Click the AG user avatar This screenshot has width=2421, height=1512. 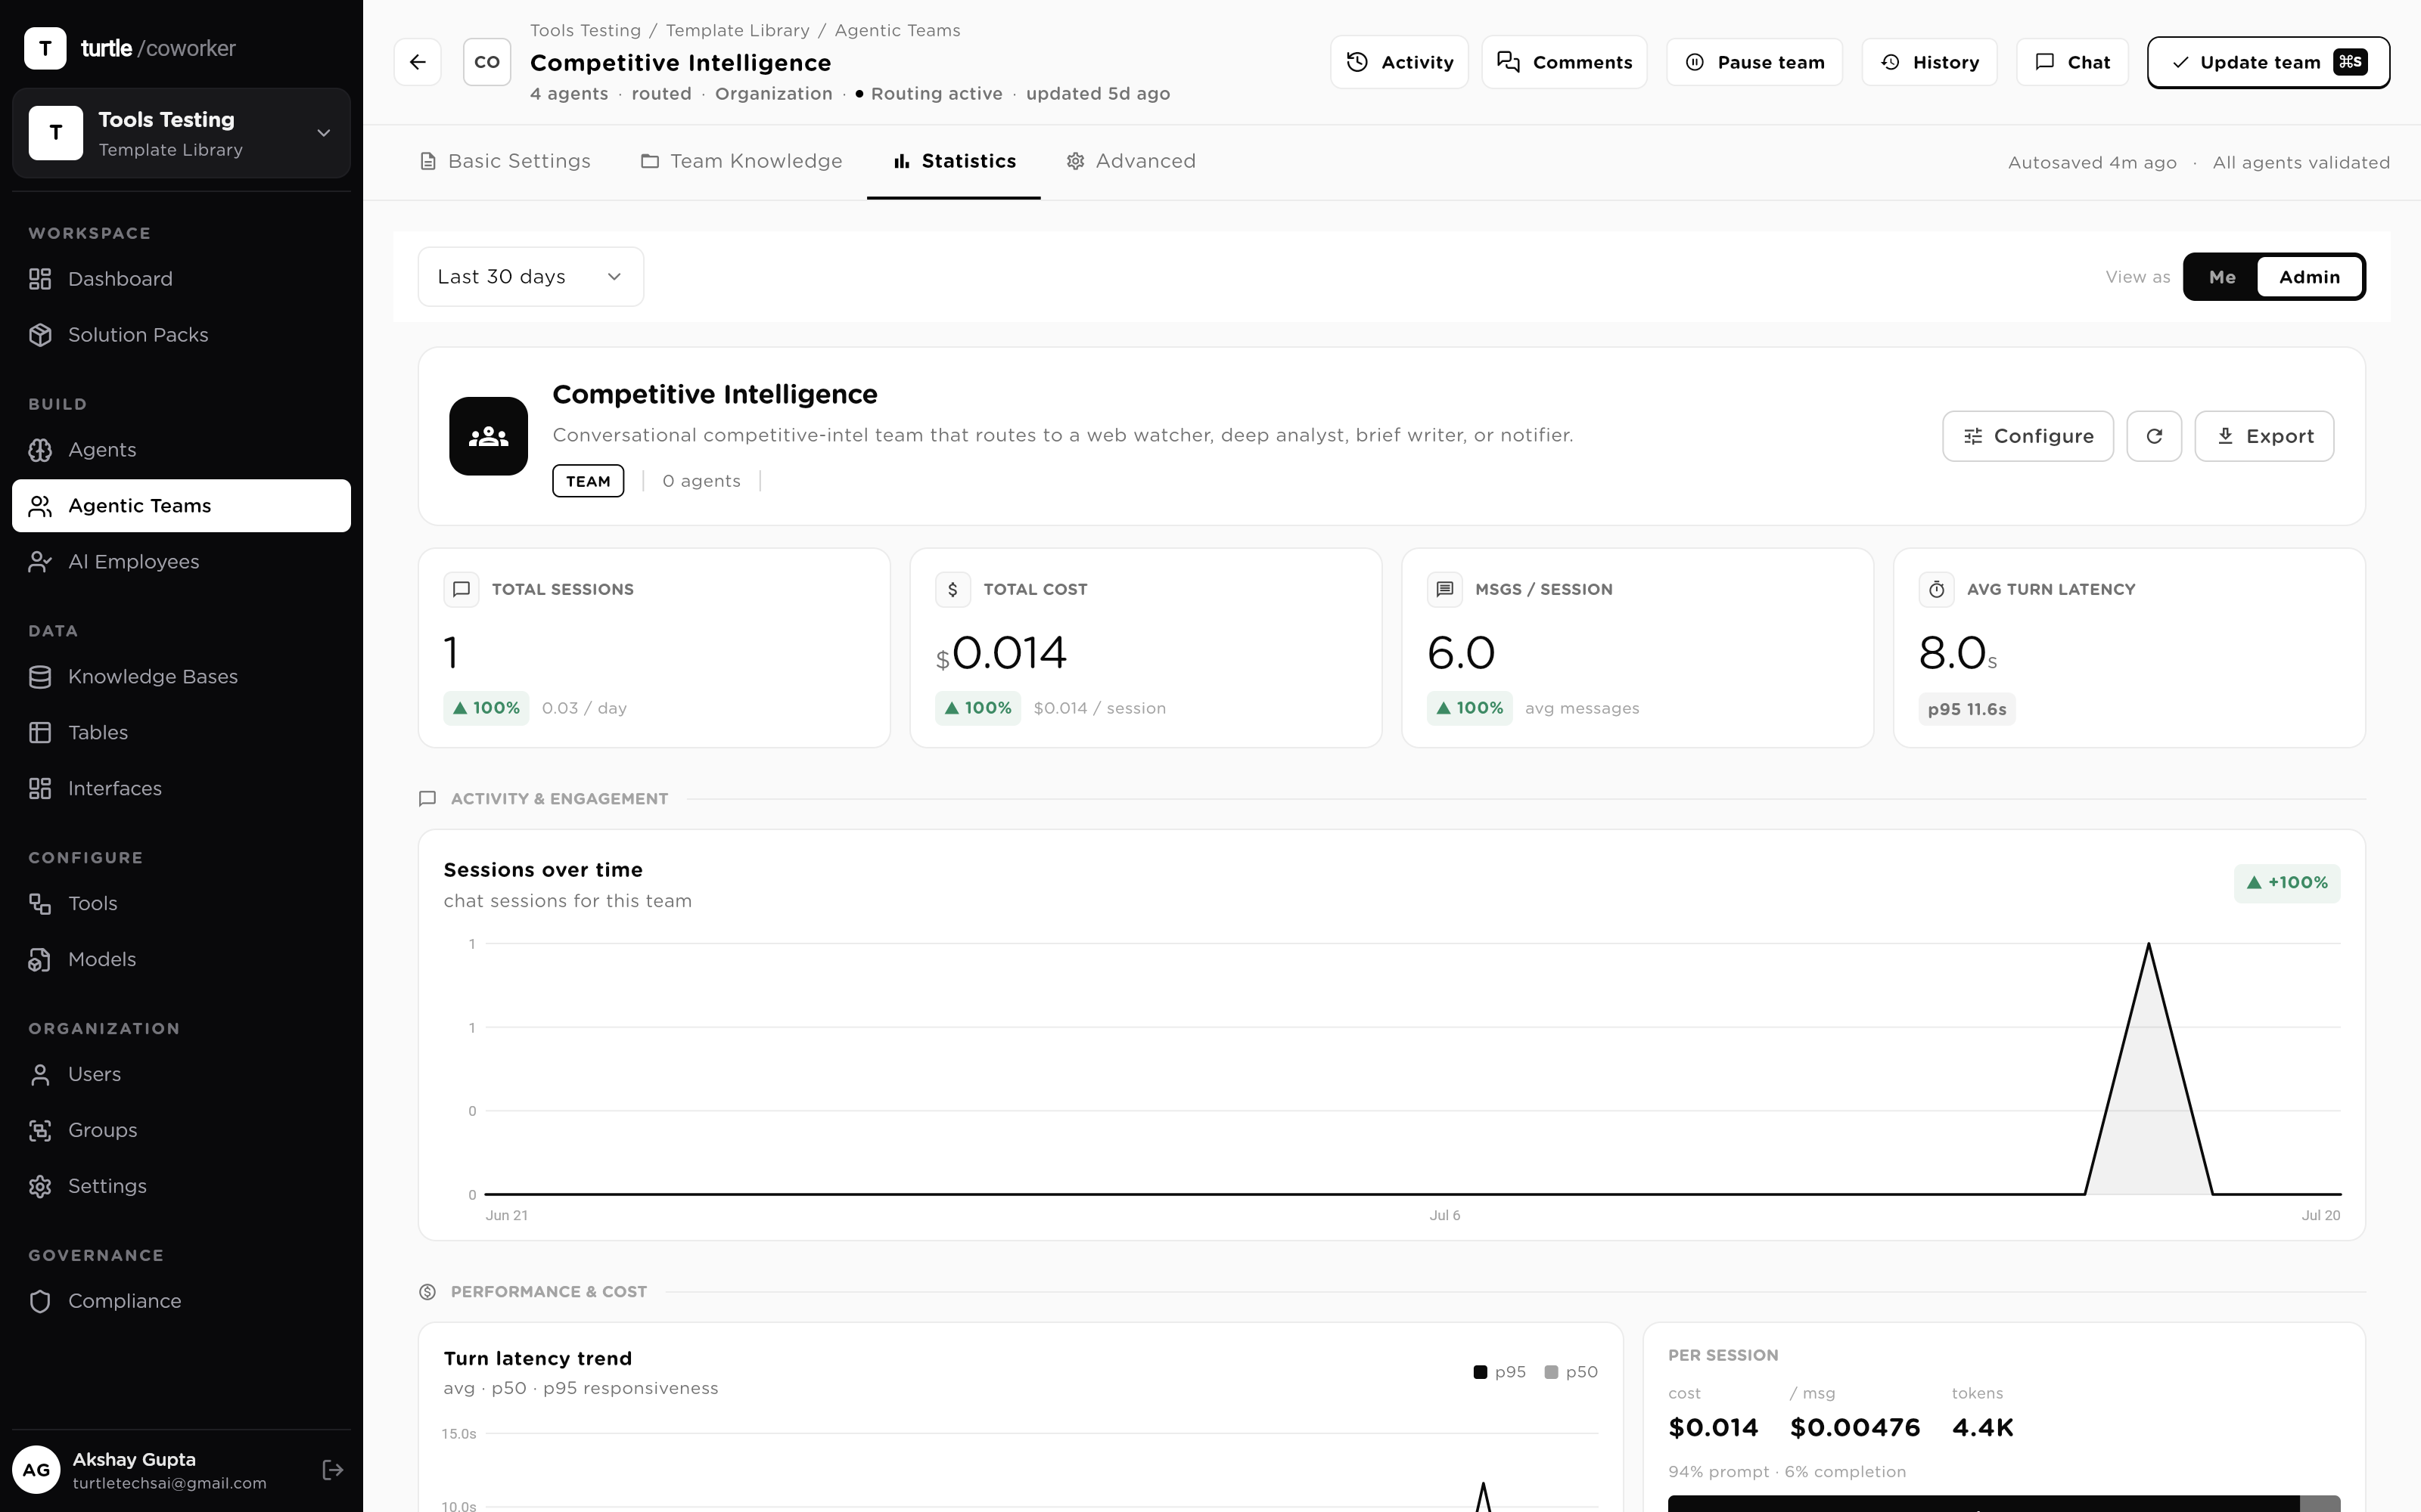pos(36,1470)
